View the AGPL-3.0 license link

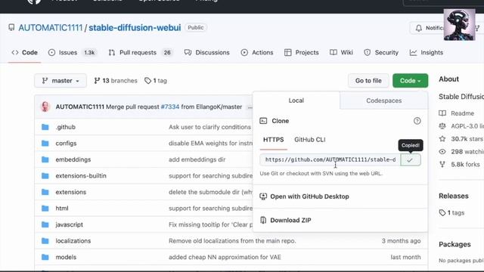461,126
